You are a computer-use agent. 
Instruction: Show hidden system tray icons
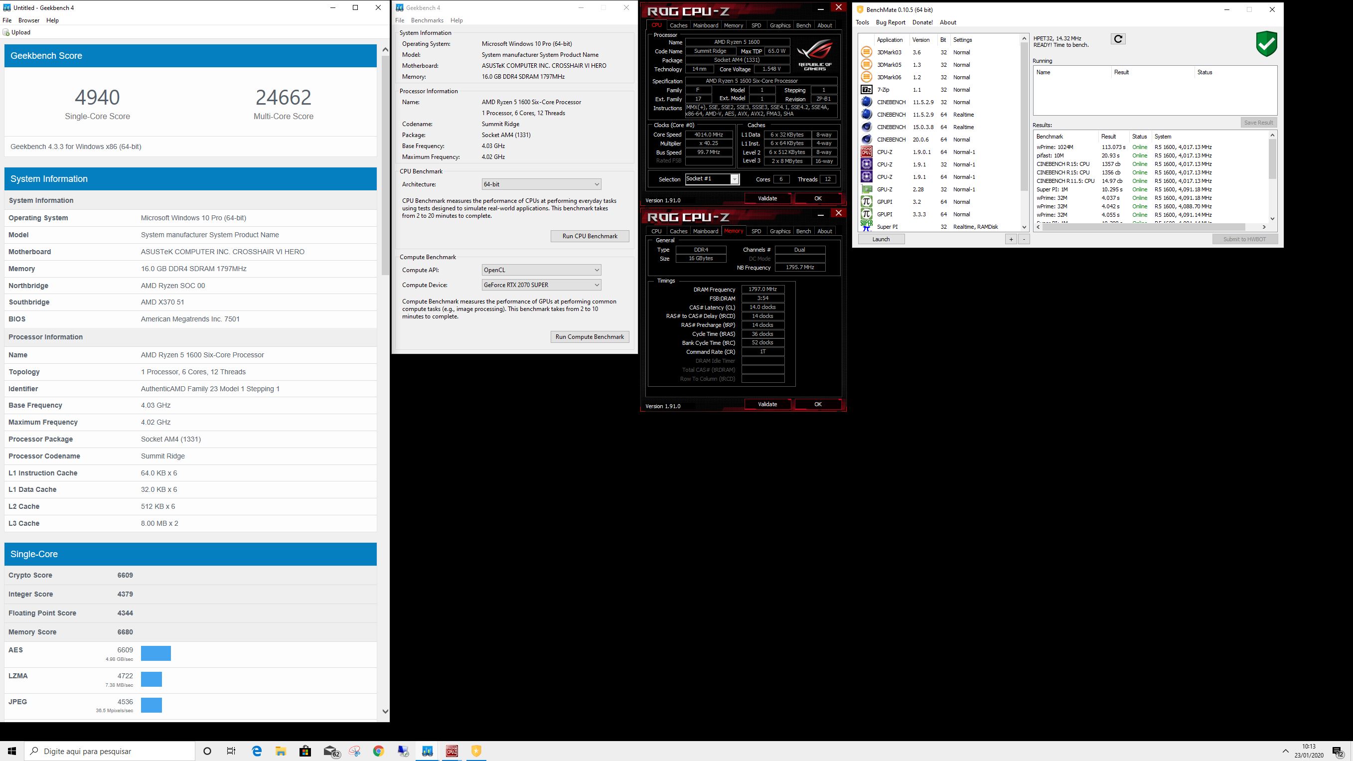click(x=1285, y=751)
